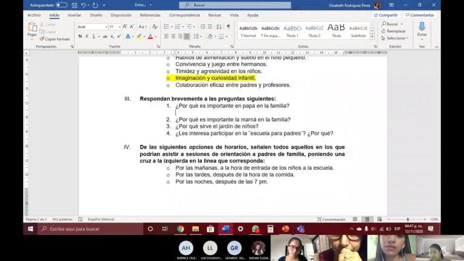Toggle show paragraph marks (¶)

(228, 27)
